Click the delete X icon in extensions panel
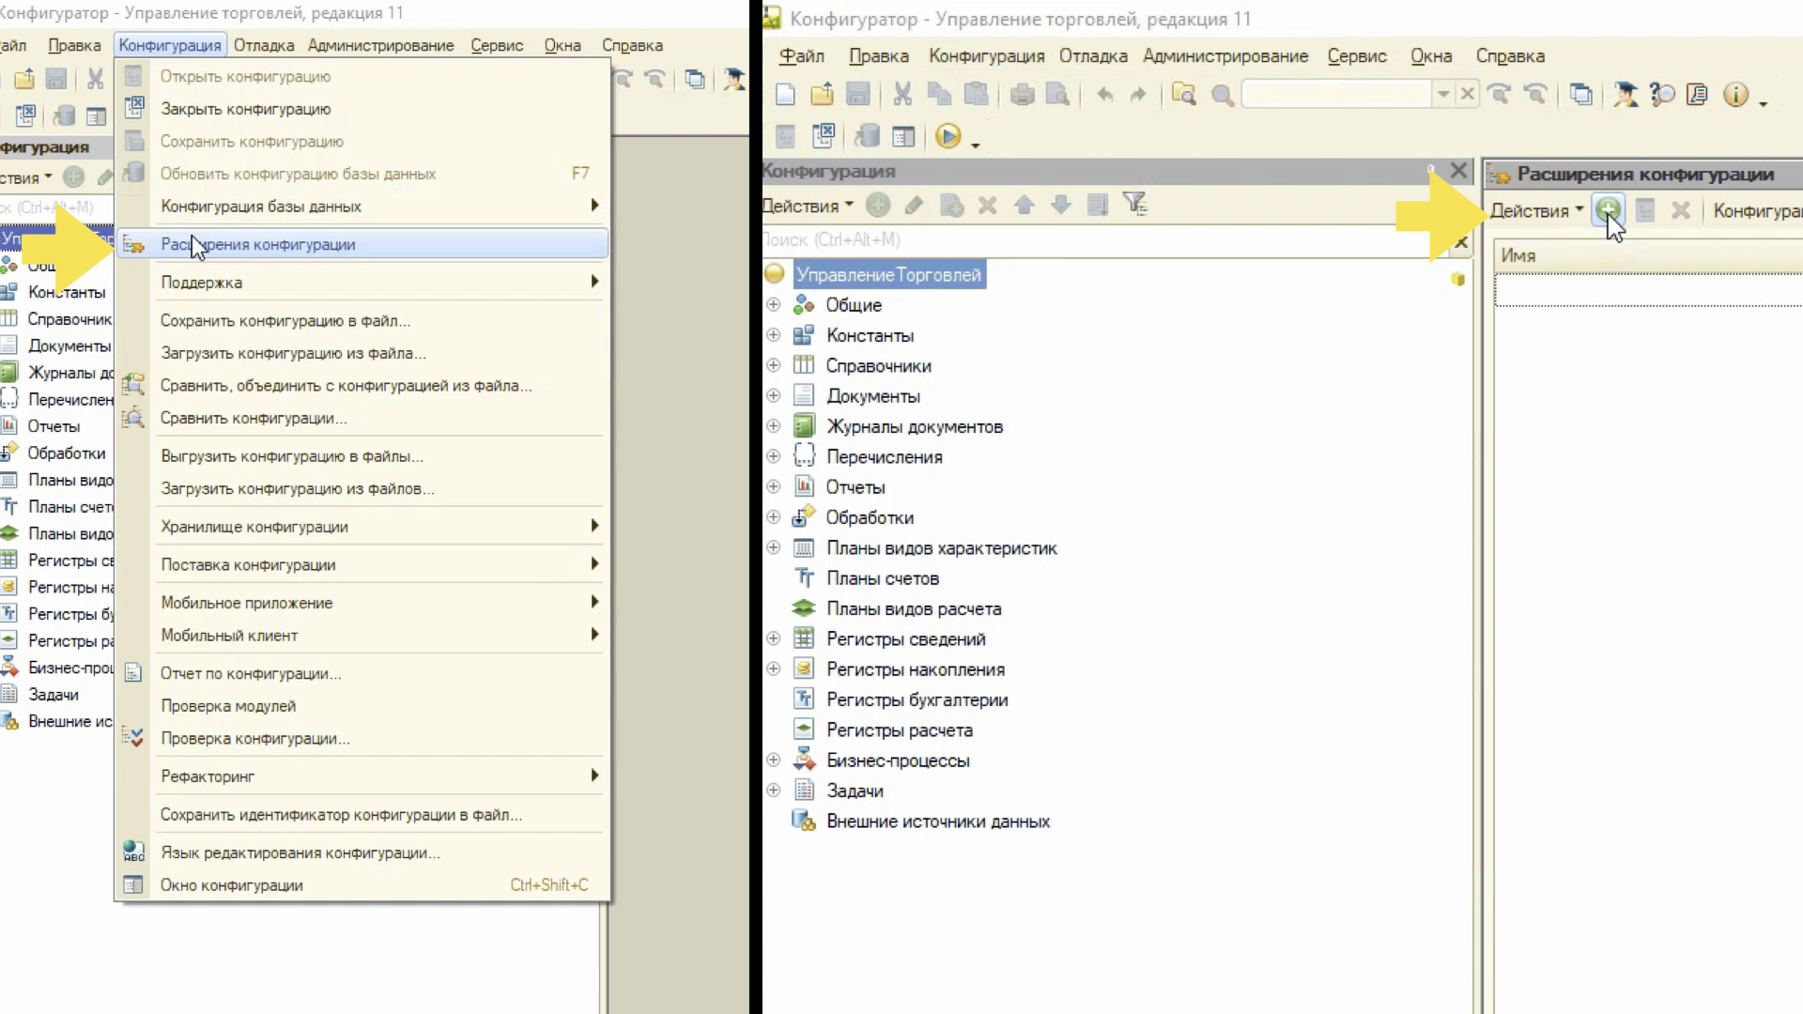This screenshot has height=1014, width=1803. coord(1681,210)
